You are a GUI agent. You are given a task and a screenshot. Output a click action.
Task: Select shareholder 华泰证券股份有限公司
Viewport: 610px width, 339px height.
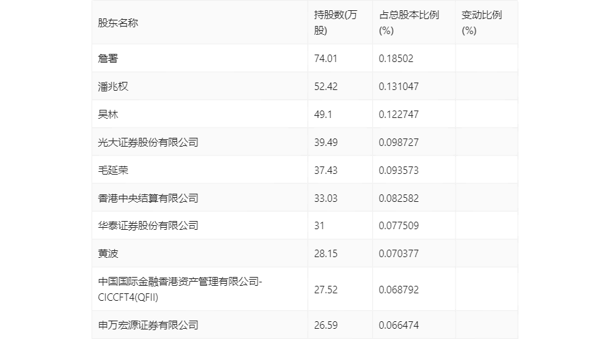point(148,226)
